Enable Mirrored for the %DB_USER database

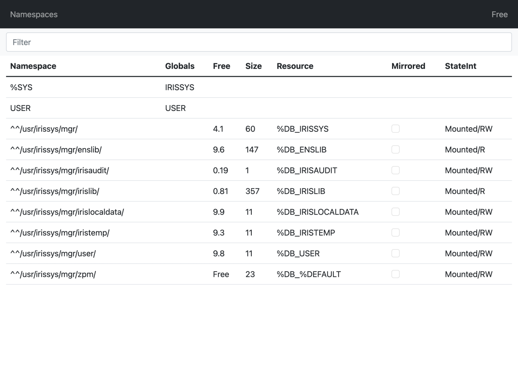pyautogui.click(x=395, y=253)
